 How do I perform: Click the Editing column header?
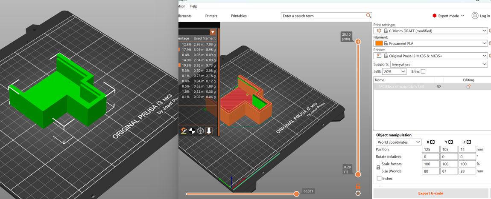[468, 80]
